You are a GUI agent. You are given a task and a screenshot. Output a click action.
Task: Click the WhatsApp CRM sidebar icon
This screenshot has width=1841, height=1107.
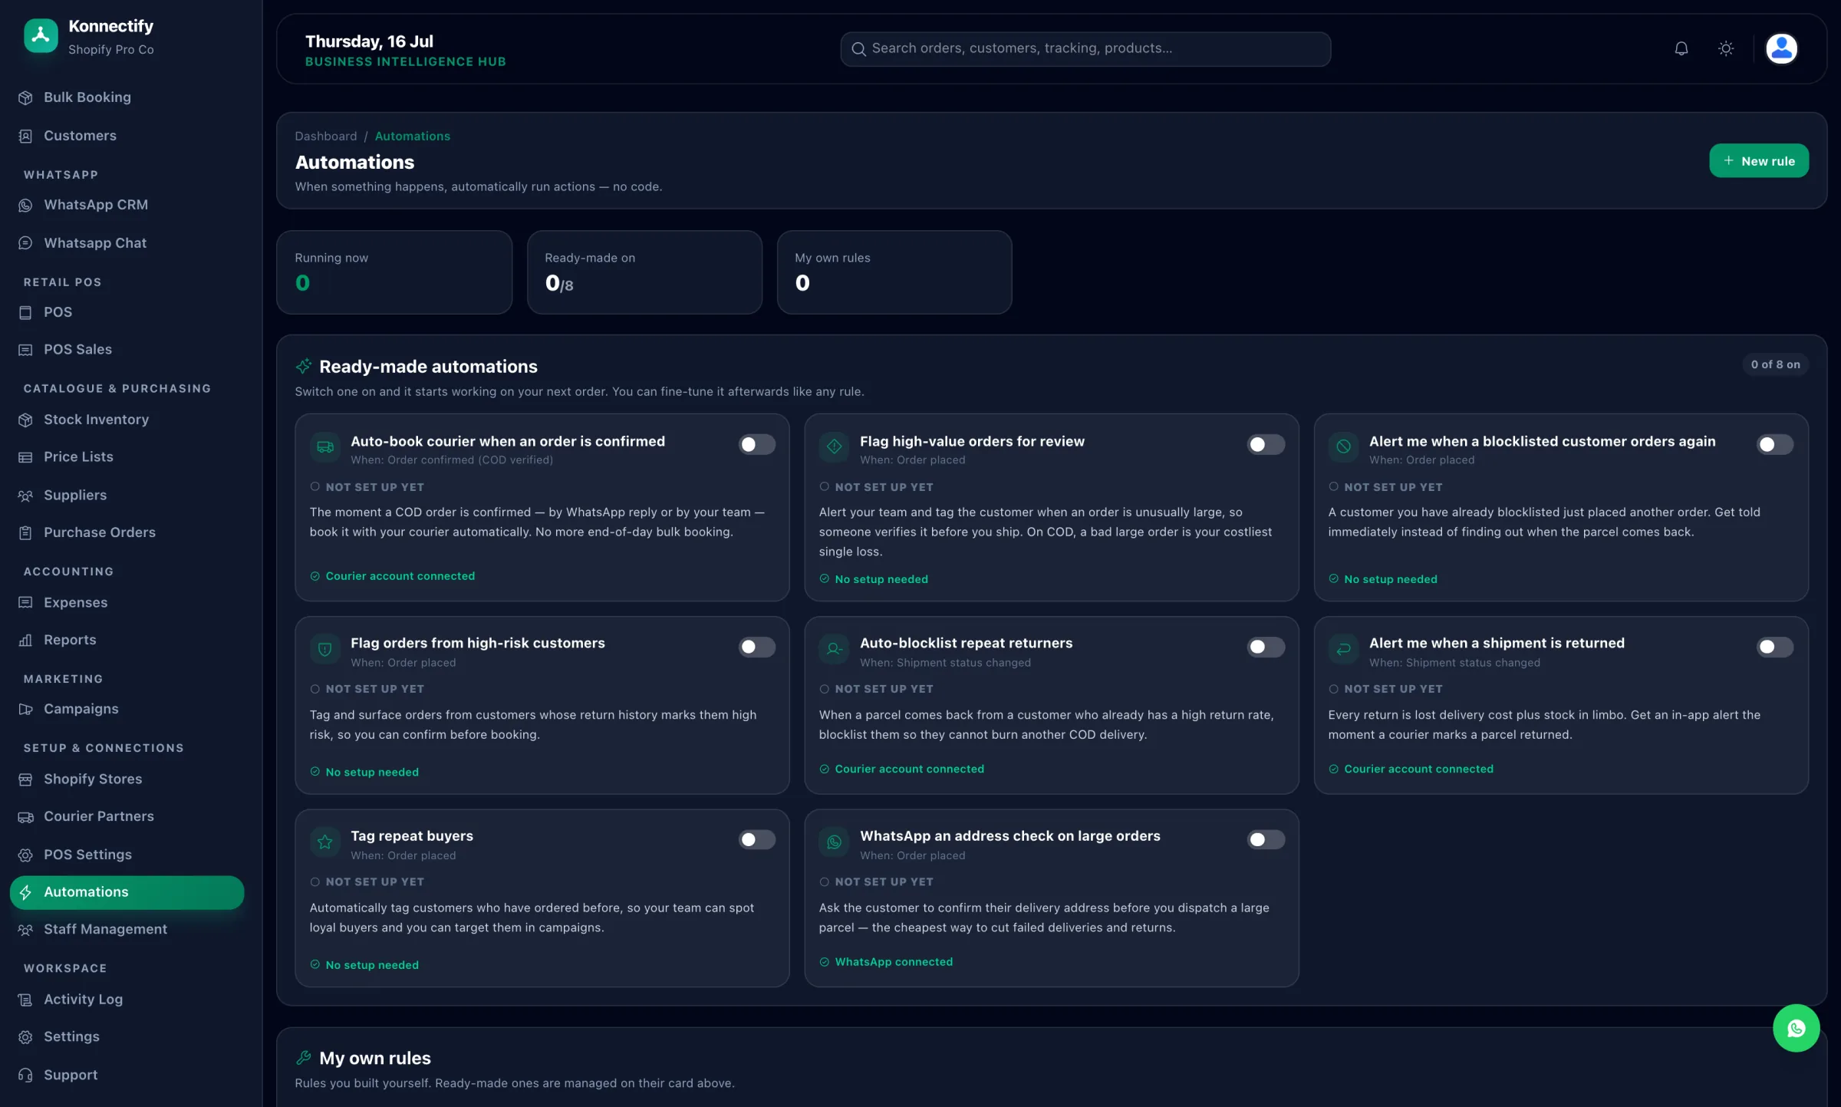coord(25,205)
